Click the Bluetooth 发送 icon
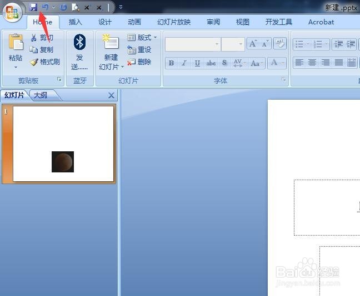Image resolution: width=360 pixels, height=296 pixels. click(79, 42)
